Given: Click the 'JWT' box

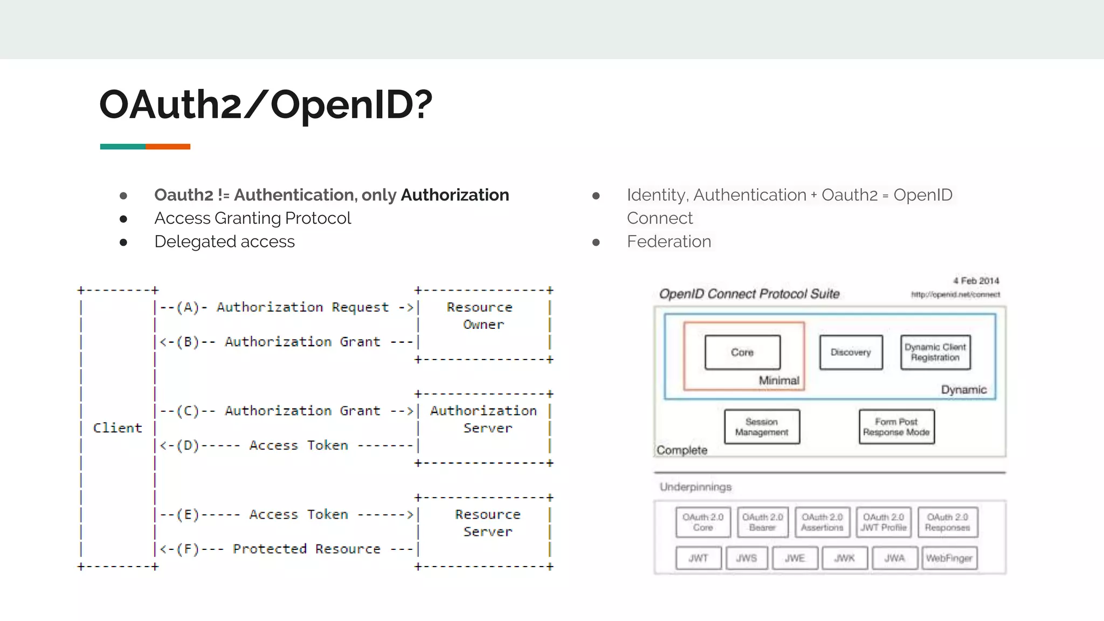Looking at the screenshot, I should (698, 558).
